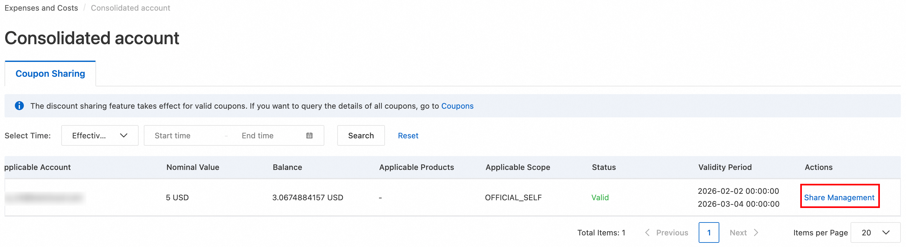This screenshot has width=906, height=247.
Task: Click the Next page arrow icon
Action: [756, 232]
